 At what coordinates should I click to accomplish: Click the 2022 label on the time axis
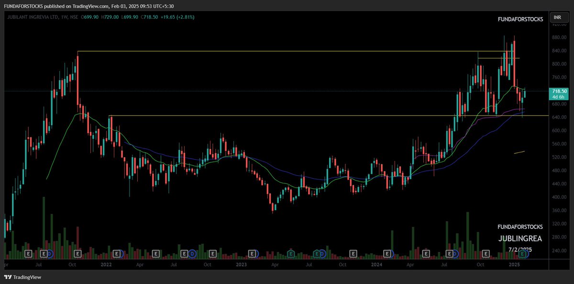pyautogui.click(x=106, y=264)
